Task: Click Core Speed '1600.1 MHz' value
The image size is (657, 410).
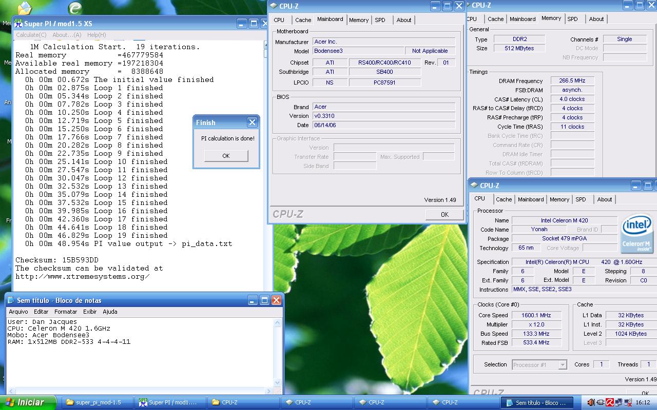Action: (x=536, y=315)
